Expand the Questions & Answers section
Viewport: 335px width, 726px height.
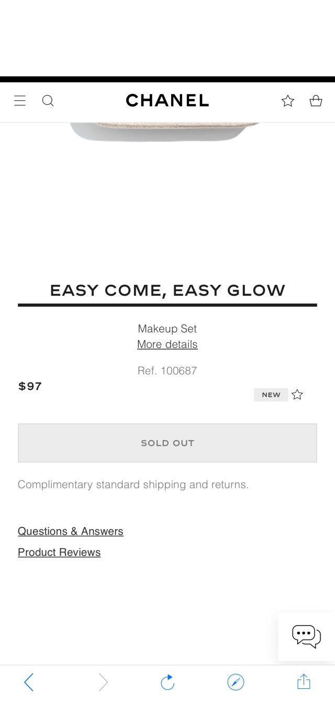coord(70,531)
